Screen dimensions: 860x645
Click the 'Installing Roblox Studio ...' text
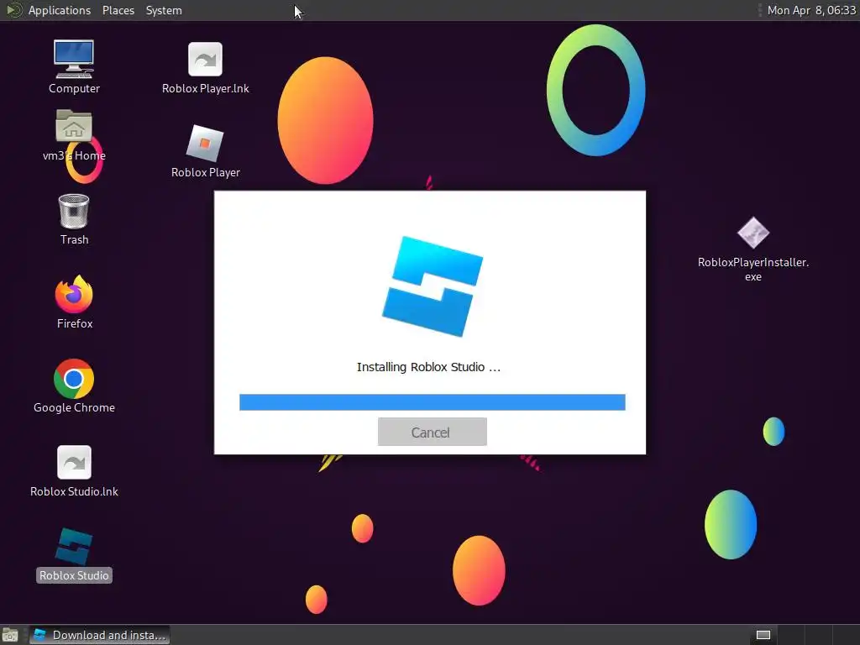(428, 367)
